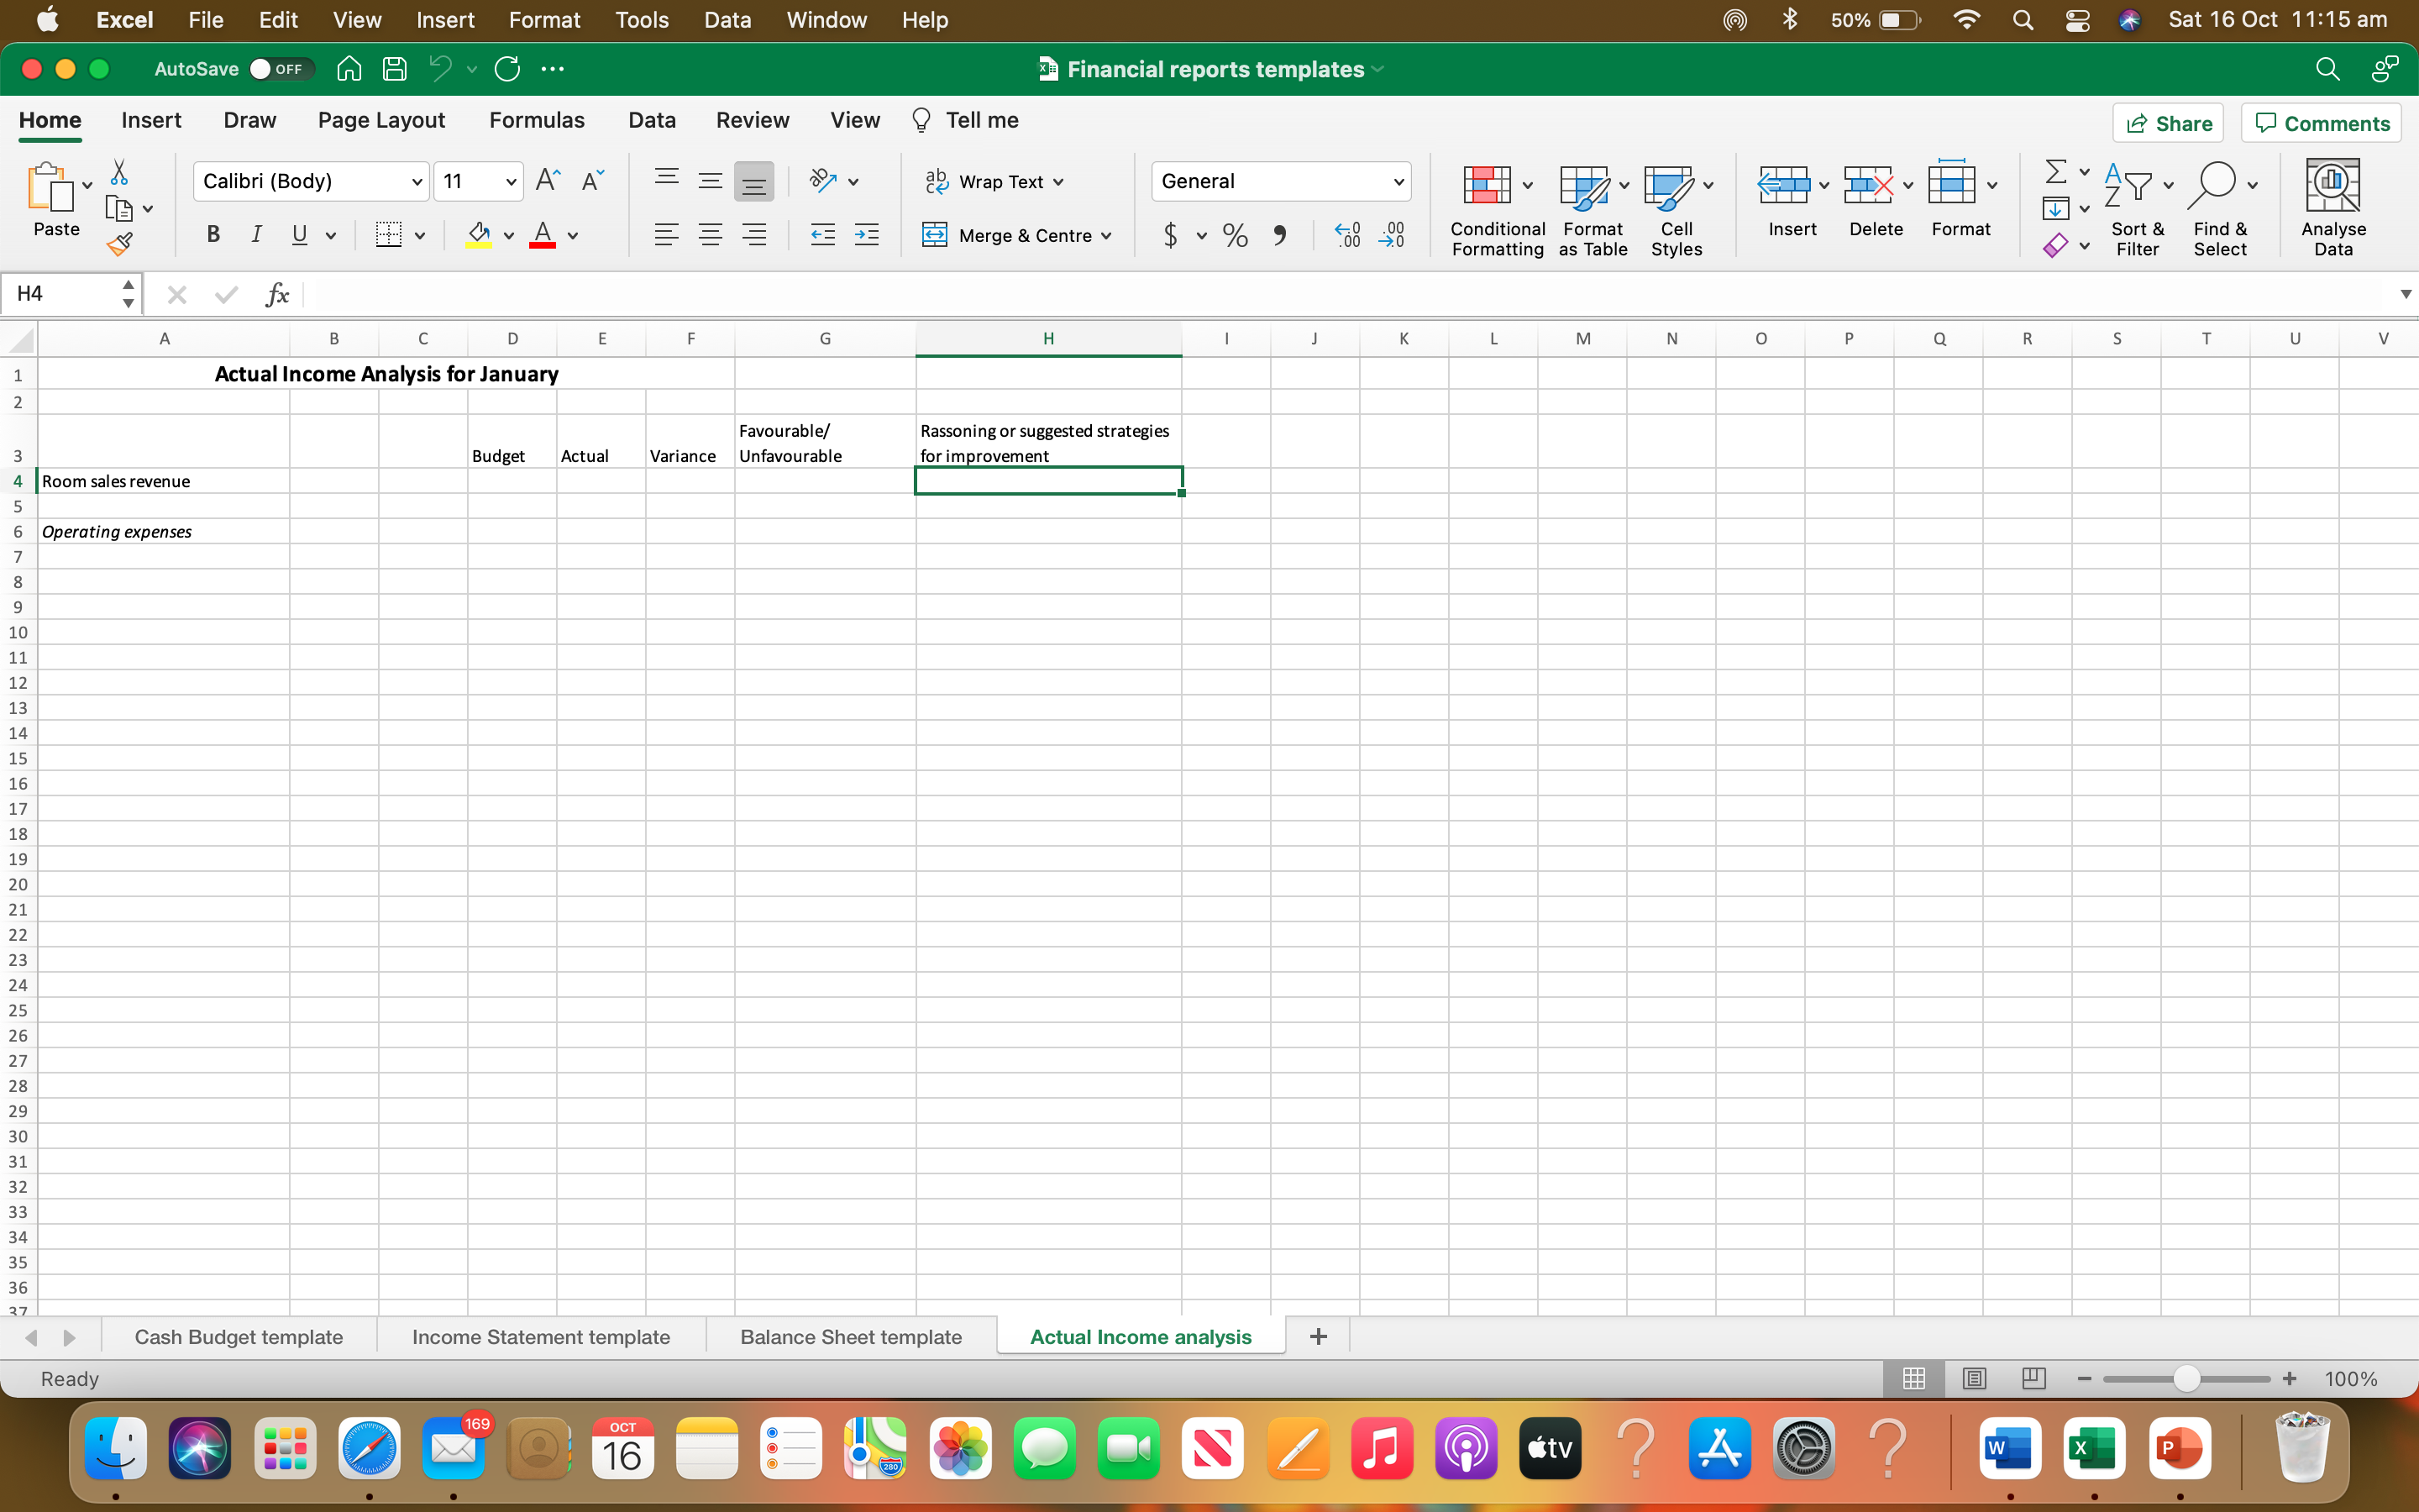Image resolution: width=2419 pixels, height=1512 pixels.
Task: Toggle Italic formatting
Action: pyautogui.click(x=256, y=235)
